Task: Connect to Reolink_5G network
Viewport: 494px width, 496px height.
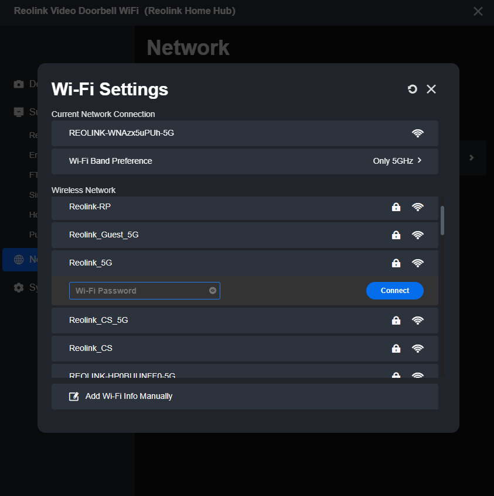Action: click(395, 291)
